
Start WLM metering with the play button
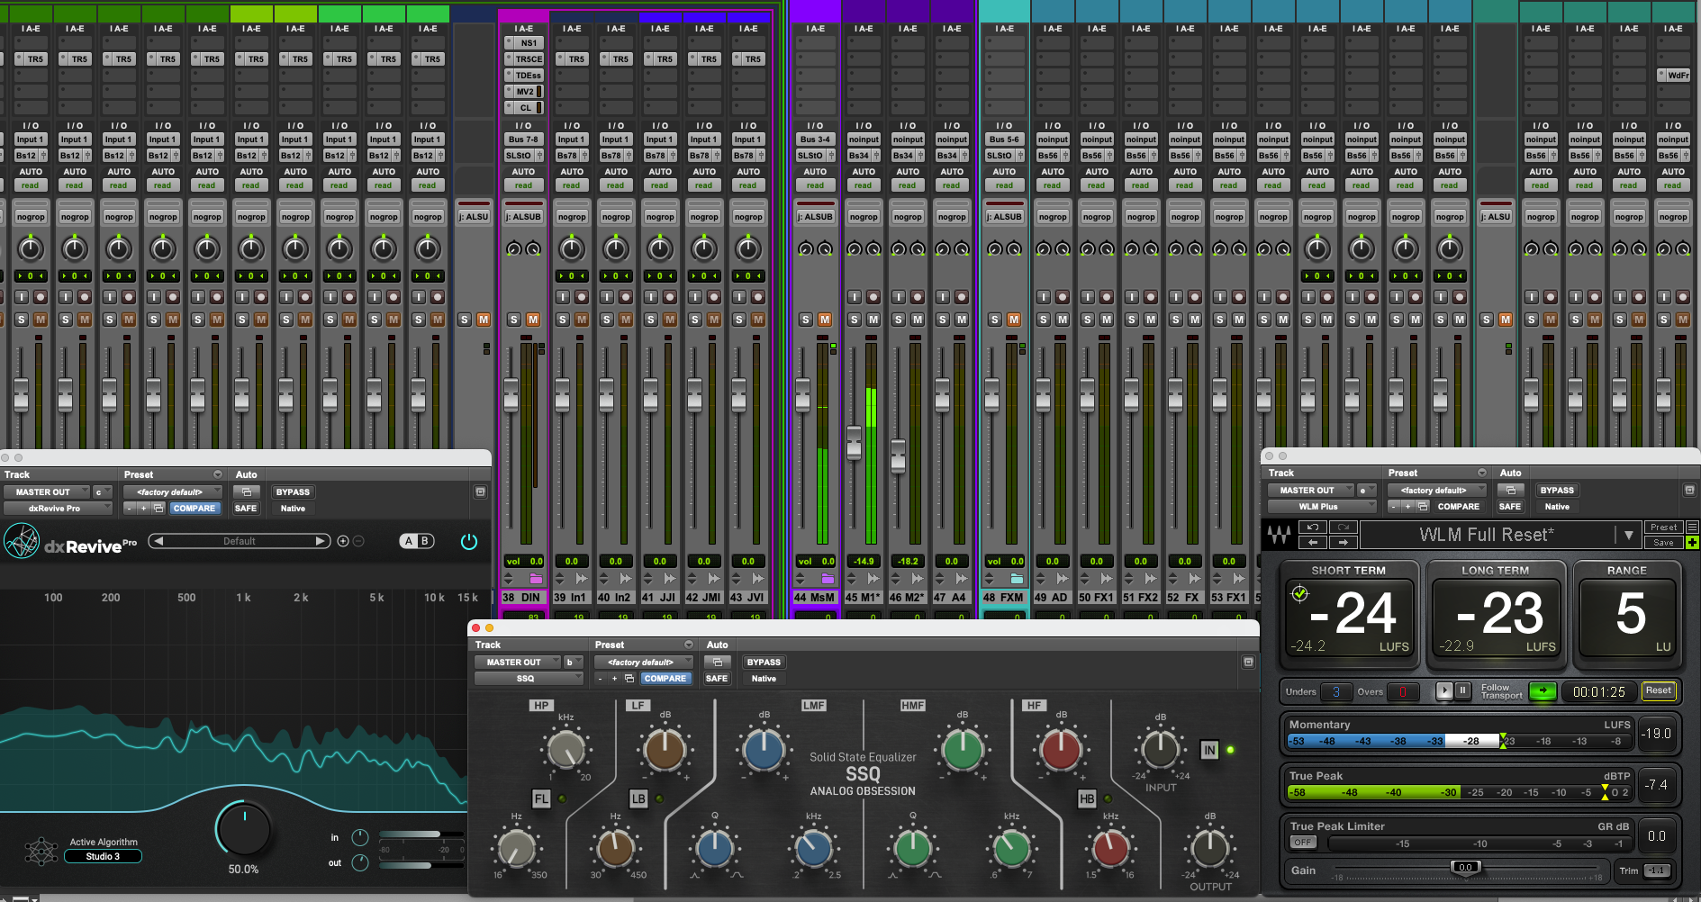[1444, 691]
